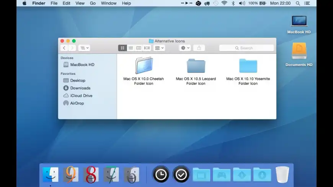Select Mac OS X 10.5 Leopard Folder Icon
Image resolution: width=333 pixels, height=187 pixels.
(196, 66)
